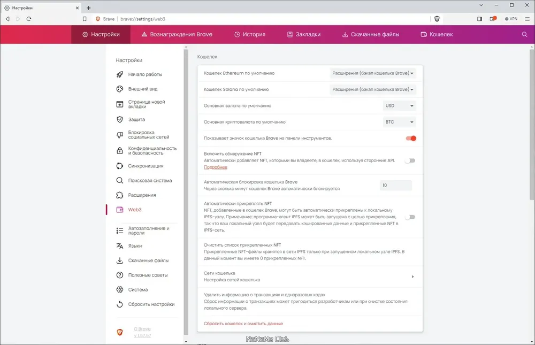Click the Подробнее link
This screenshot has width=535, height=345.
[215, 167]
